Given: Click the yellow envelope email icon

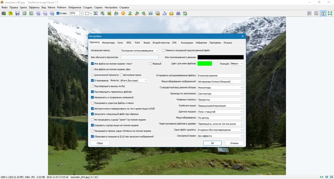Looking at the screenshot, I should [x=171, y=13].
